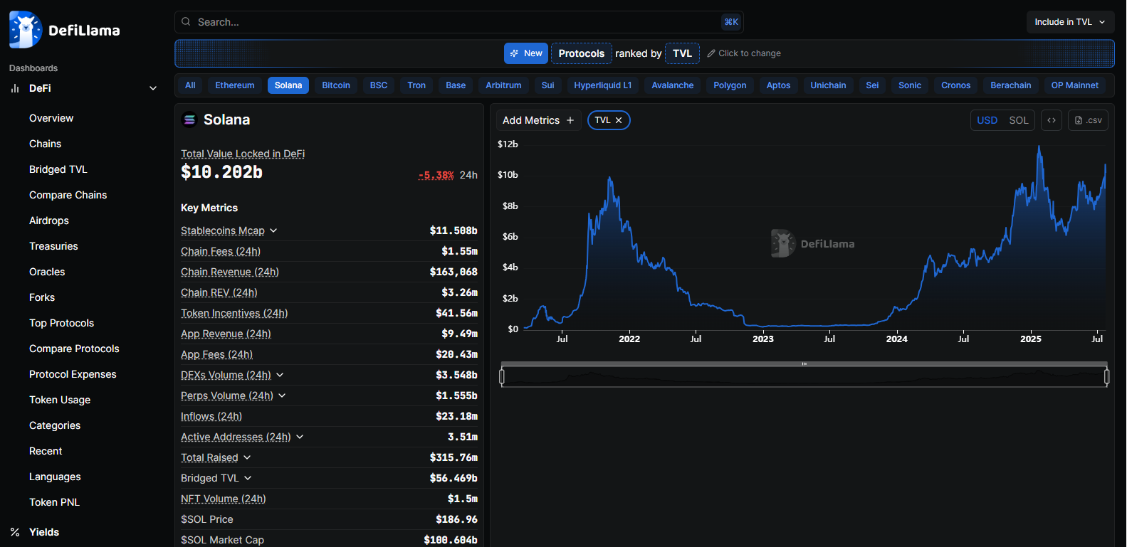Open Chains in the sidebar

pyautogui.click(x=45, y=144)
